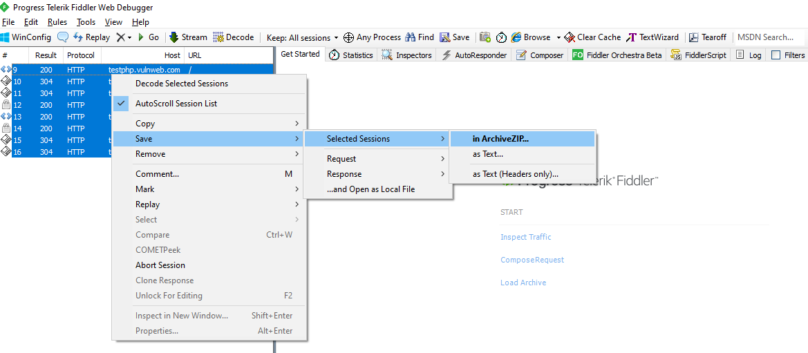Save sessions in ArchiveZIP

(x=523, y=139)
